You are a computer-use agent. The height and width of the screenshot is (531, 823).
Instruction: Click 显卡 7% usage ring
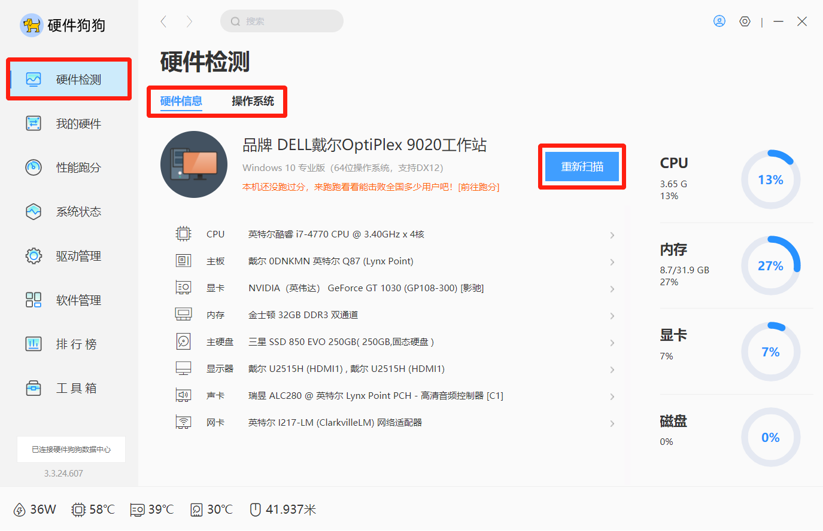click(x=770, y=352)
